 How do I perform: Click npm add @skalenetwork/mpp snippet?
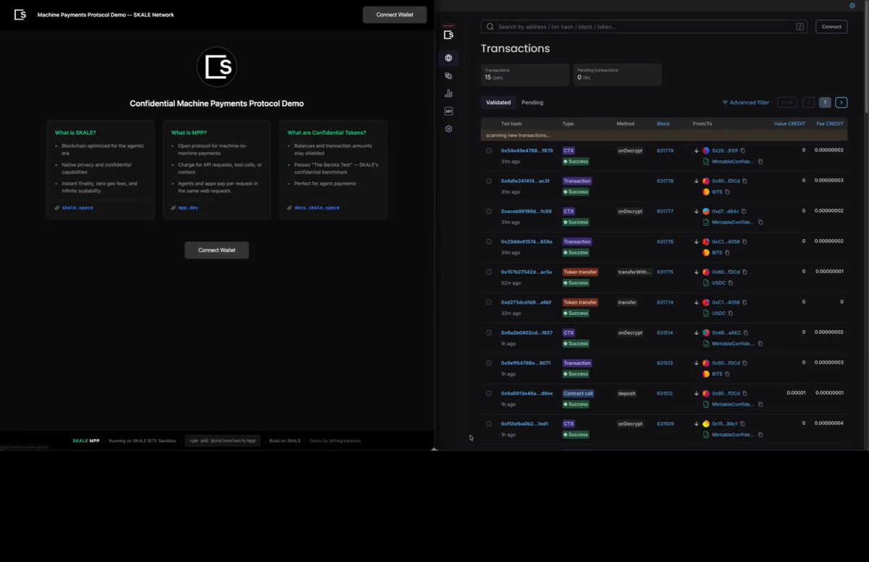click(x=223, y=440)
